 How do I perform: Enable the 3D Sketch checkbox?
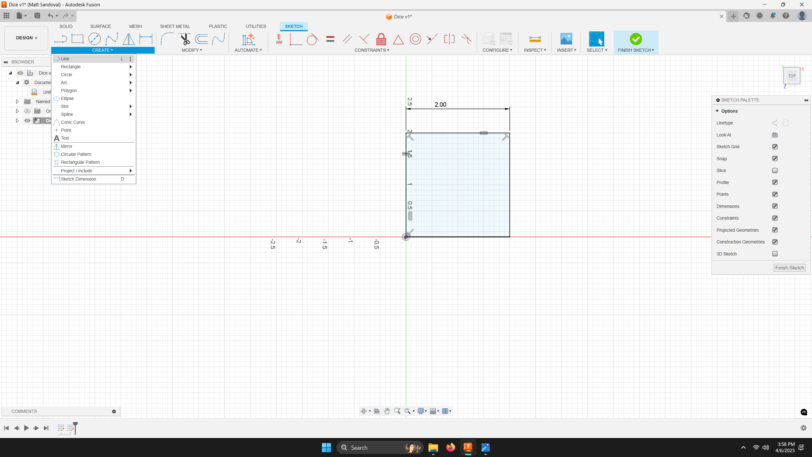(x=775, y=254)
